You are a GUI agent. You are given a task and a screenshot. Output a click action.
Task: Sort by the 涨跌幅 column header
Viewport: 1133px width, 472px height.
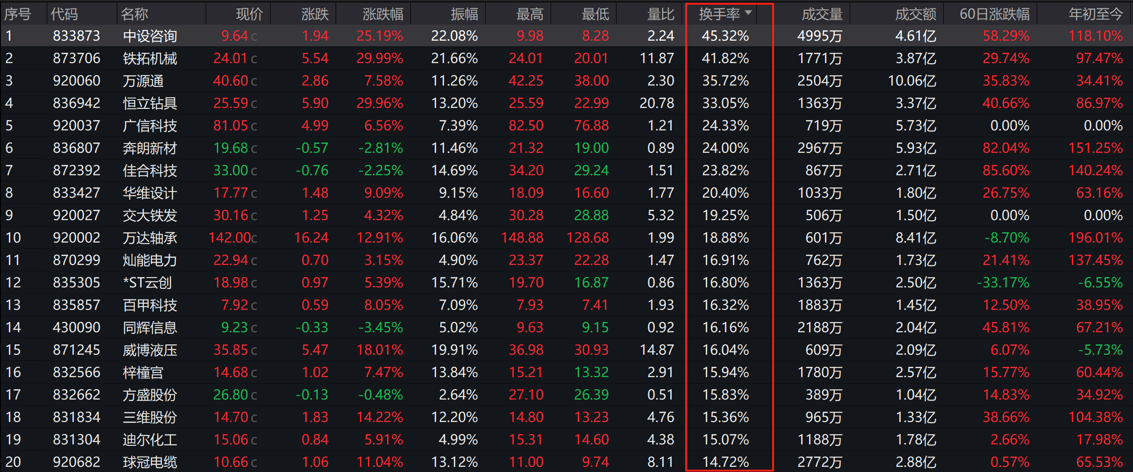click(383, 14)
